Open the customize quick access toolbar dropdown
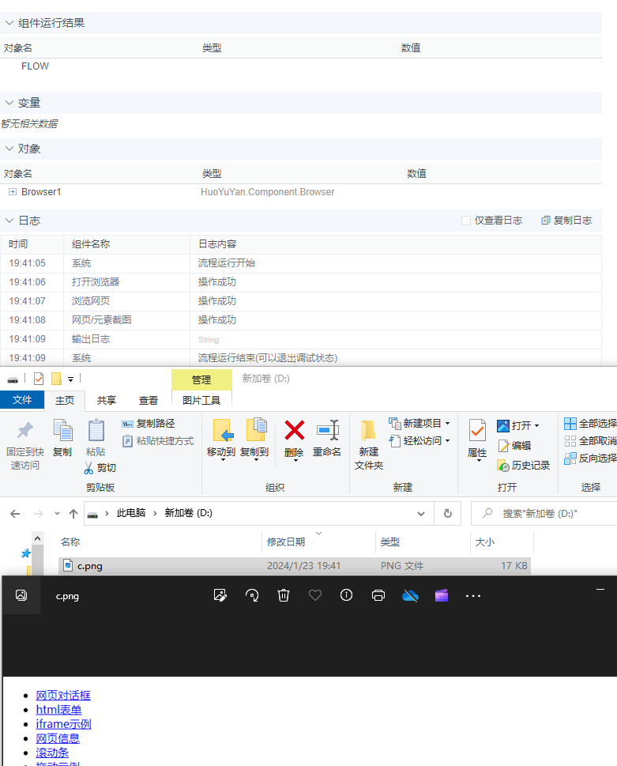This screenshot has height=766, width=617. click(x=71, y=379)
